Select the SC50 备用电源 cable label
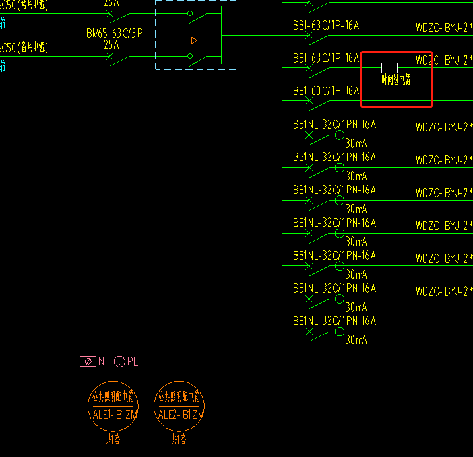The height and width of the screenshot is (457, 473). click(x=24, y=48)
